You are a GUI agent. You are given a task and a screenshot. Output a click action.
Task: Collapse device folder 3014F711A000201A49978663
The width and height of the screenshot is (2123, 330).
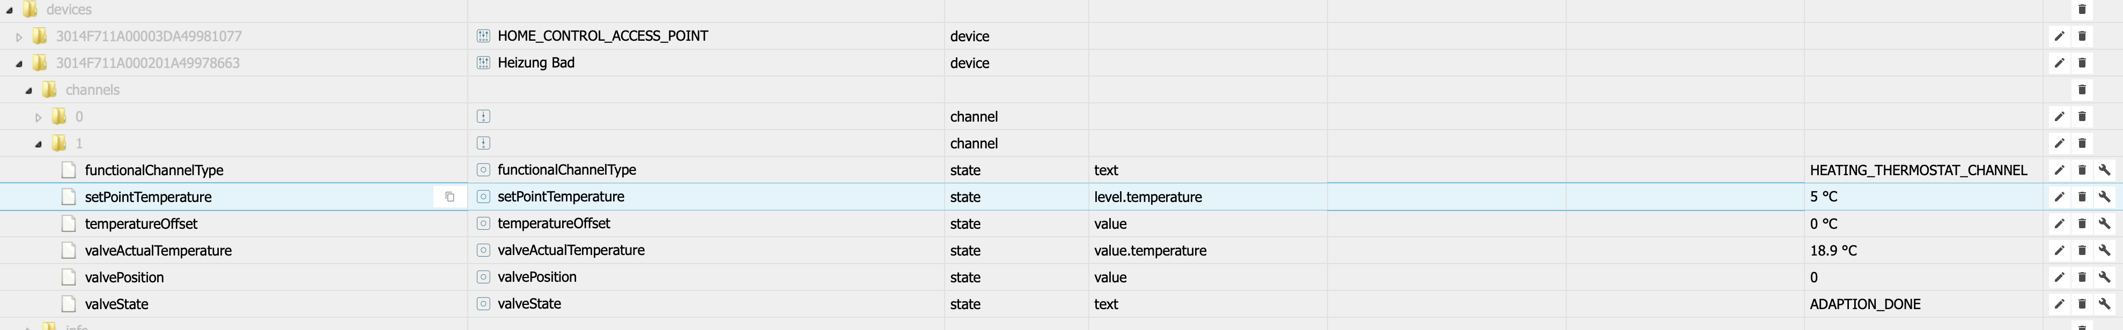[x=19, y=63]
